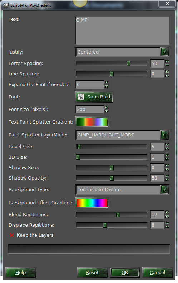Cancel the Psychedelic script dialog
The height and width of the screenshot is (283, 178).
pyautogui.click(x=157, y=272)
